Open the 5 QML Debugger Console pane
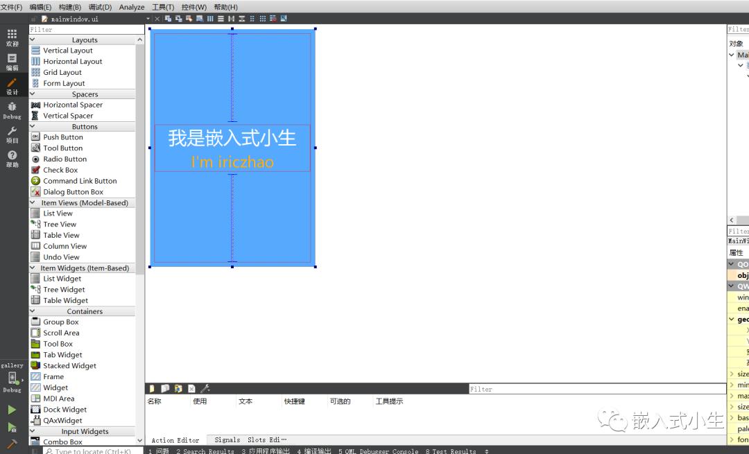749x454 pixels. point(379,451)
